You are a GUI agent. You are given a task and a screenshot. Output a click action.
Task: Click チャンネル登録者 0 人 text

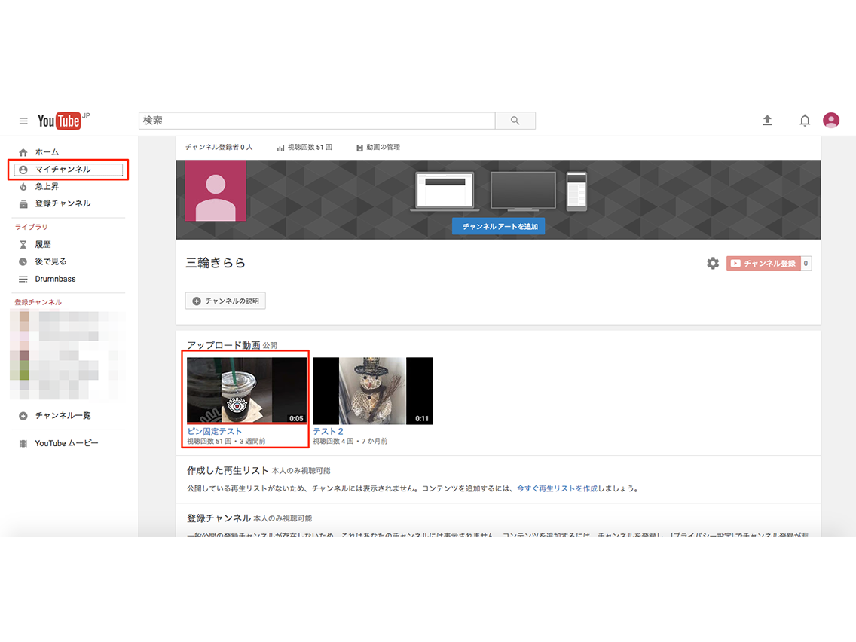(x=219, y=148)
